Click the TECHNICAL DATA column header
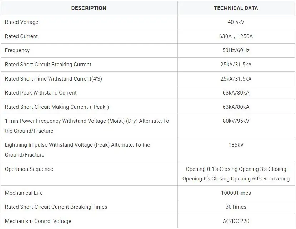This screenshot has height=229, width=296. (x=236, y=8)
